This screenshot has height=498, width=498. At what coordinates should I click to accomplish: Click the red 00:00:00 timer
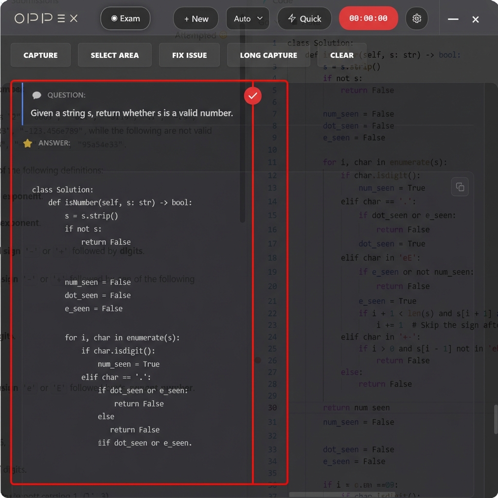coord(368,18)
